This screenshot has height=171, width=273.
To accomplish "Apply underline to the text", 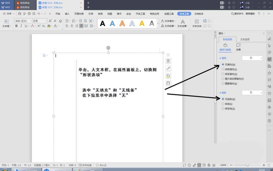I will (x=25, y=26).
